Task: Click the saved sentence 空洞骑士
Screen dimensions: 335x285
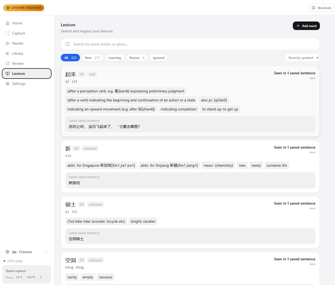Action: click(x=76, y=239)
